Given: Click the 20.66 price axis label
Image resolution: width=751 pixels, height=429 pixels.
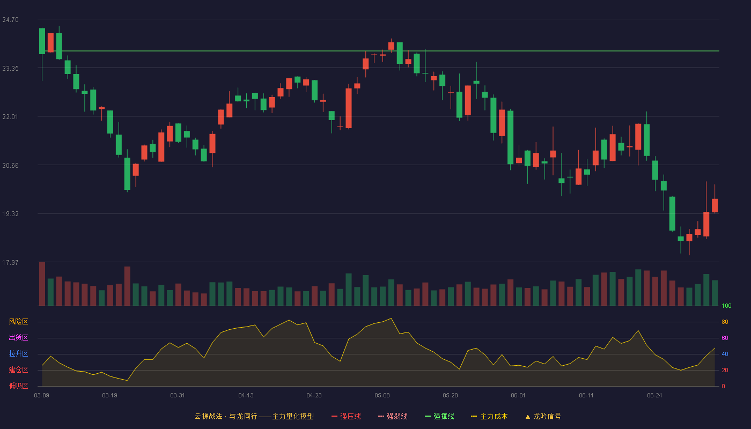Looking at the screenshot, I should pos(10,166).
